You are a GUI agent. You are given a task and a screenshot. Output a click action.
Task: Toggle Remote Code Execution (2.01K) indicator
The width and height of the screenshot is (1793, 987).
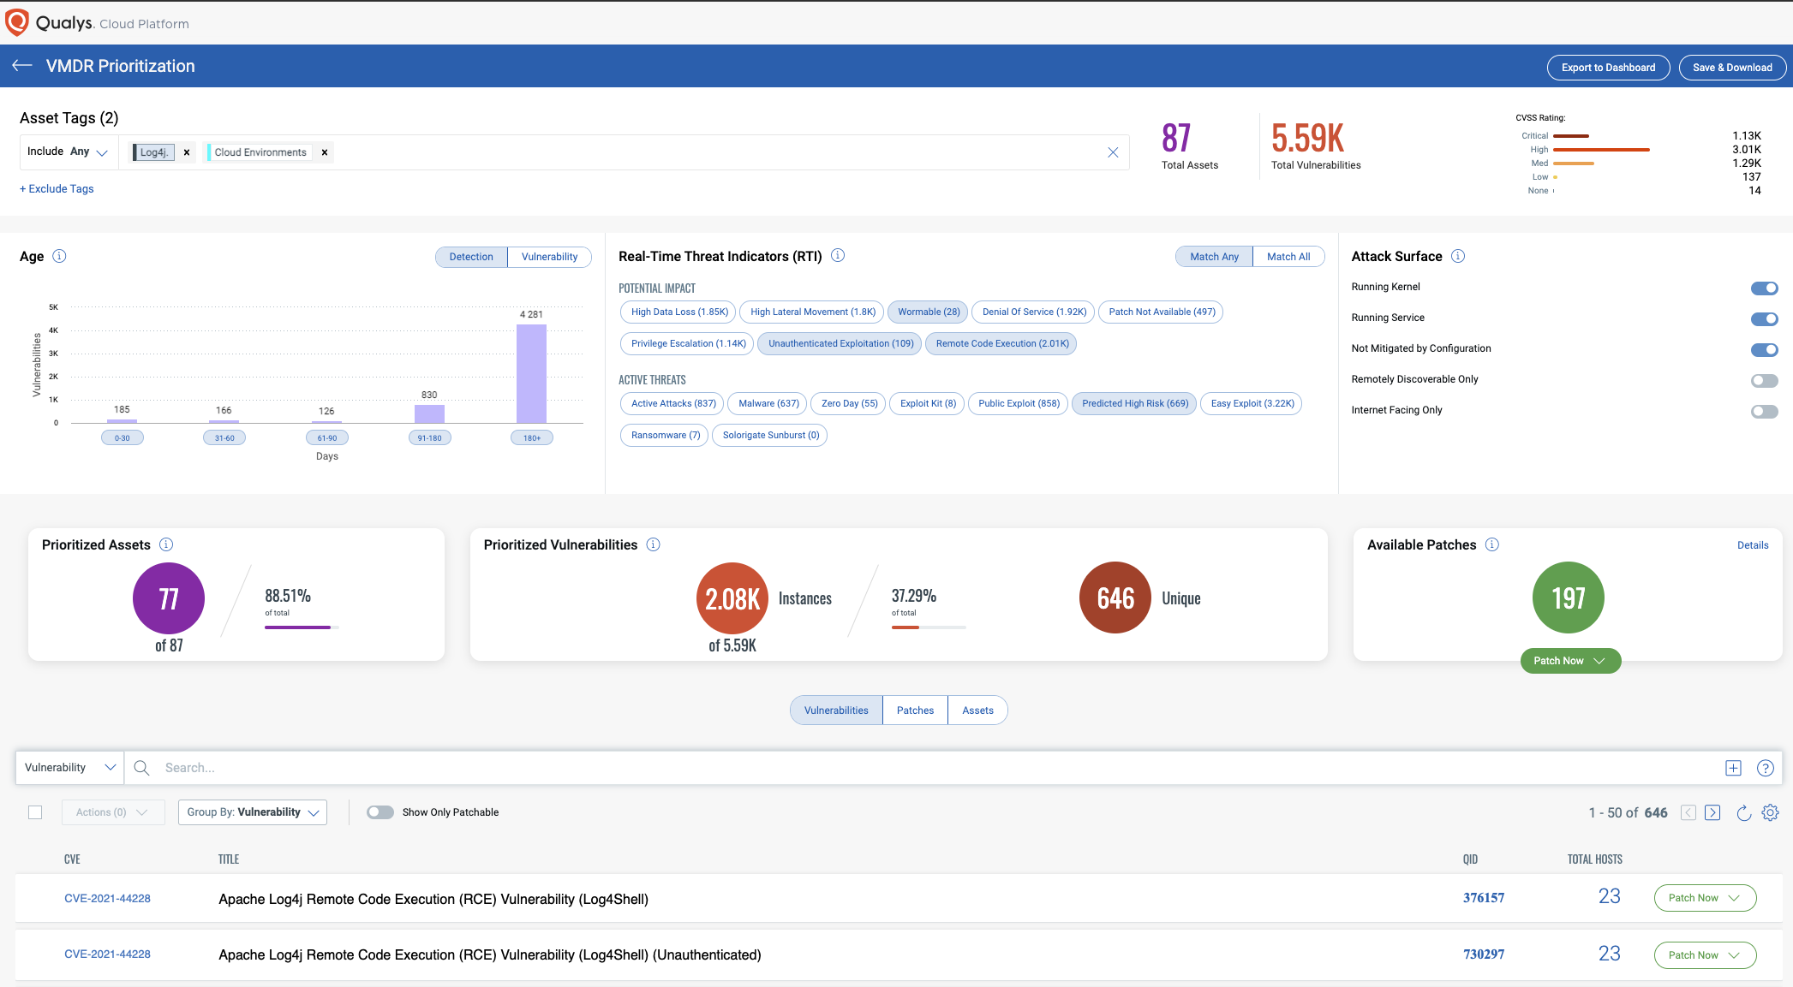pyautogui.click(x=1001, y=344)
